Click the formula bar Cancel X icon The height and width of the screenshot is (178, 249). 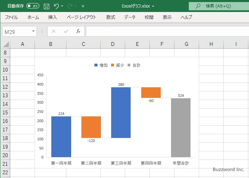54,31
